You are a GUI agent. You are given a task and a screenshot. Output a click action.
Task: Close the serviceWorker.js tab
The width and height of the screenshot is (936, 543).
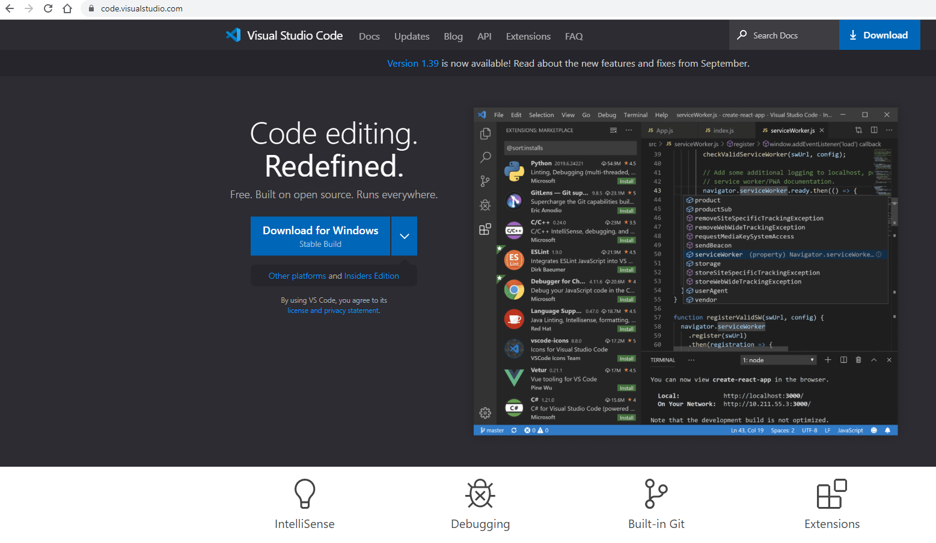822,130
